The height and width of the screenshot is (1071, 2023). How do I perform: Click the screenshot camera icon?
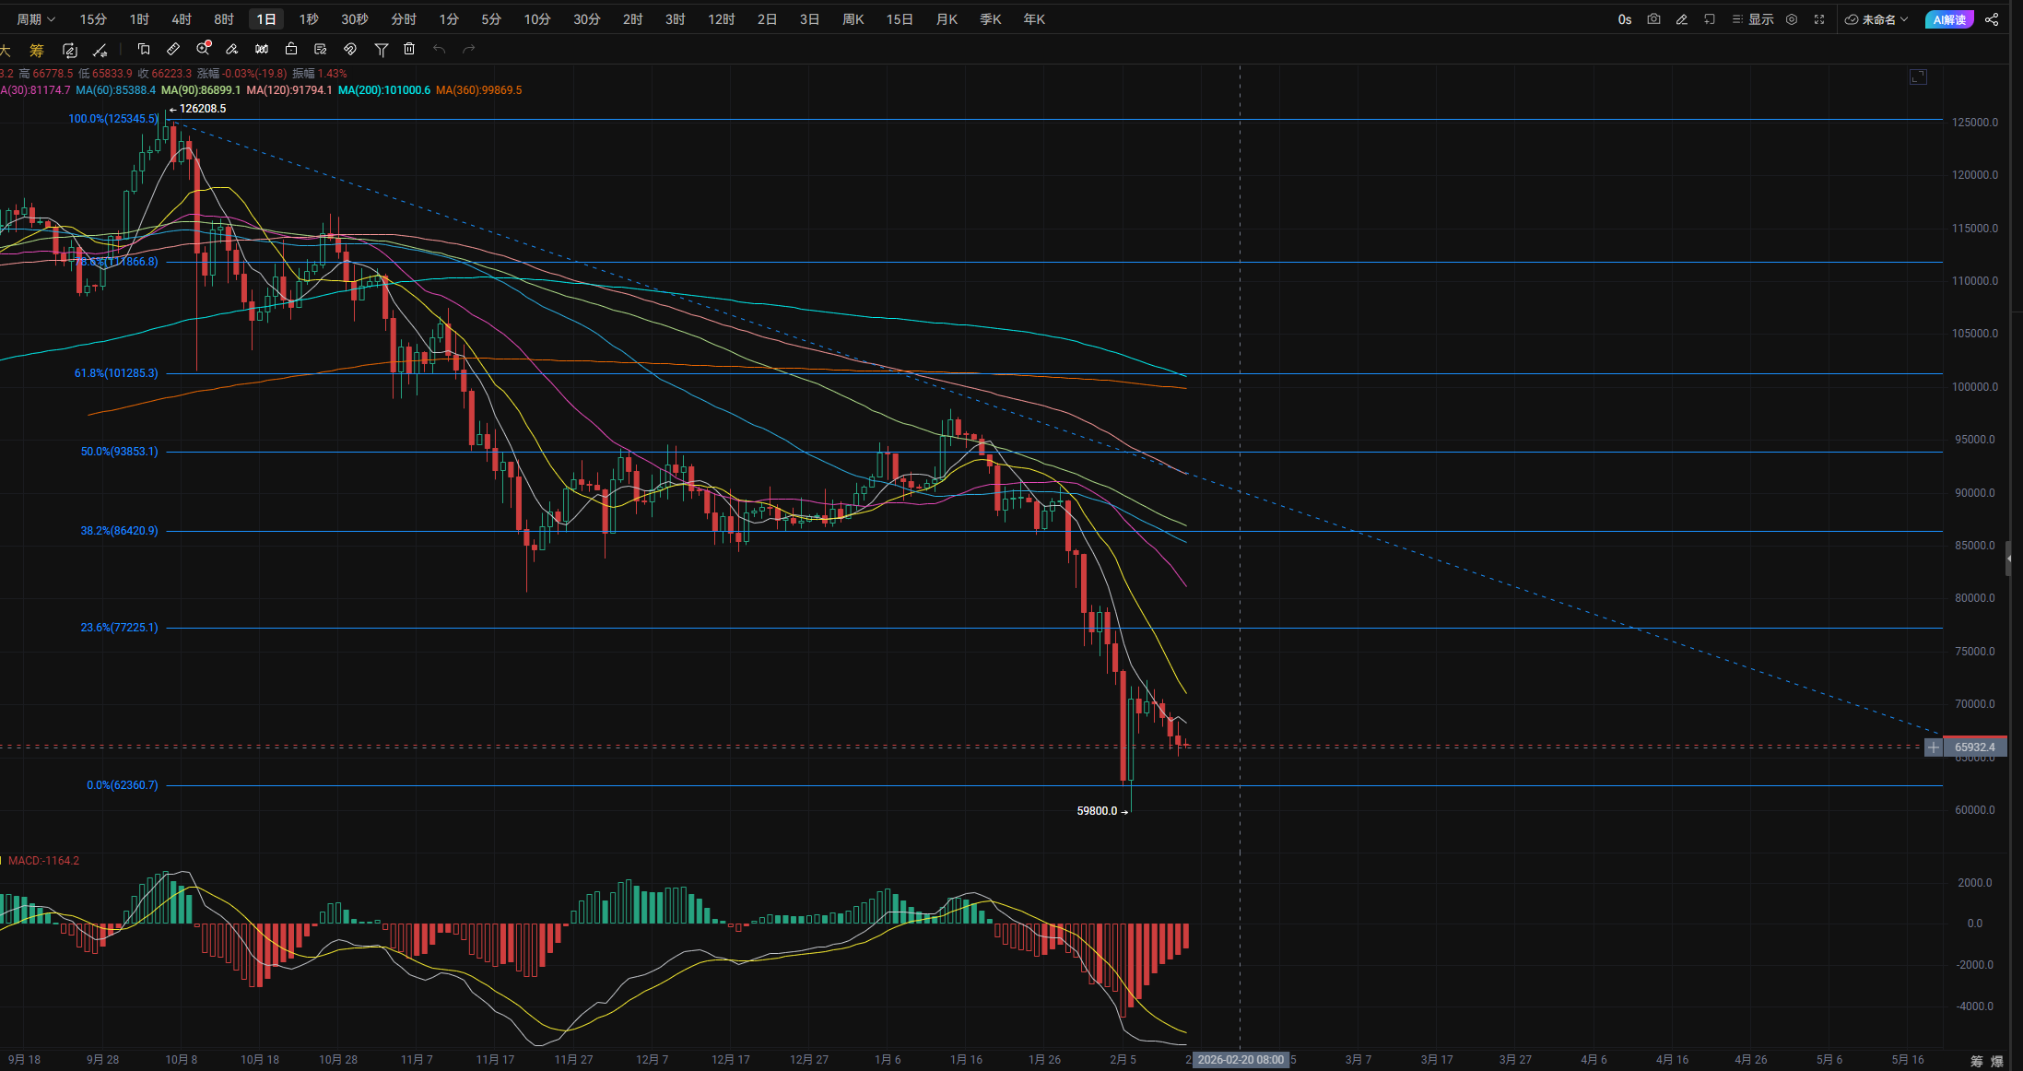coord(1653,19)
